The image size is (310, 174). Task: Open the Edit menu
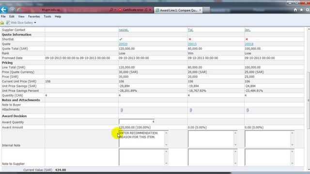12,16
